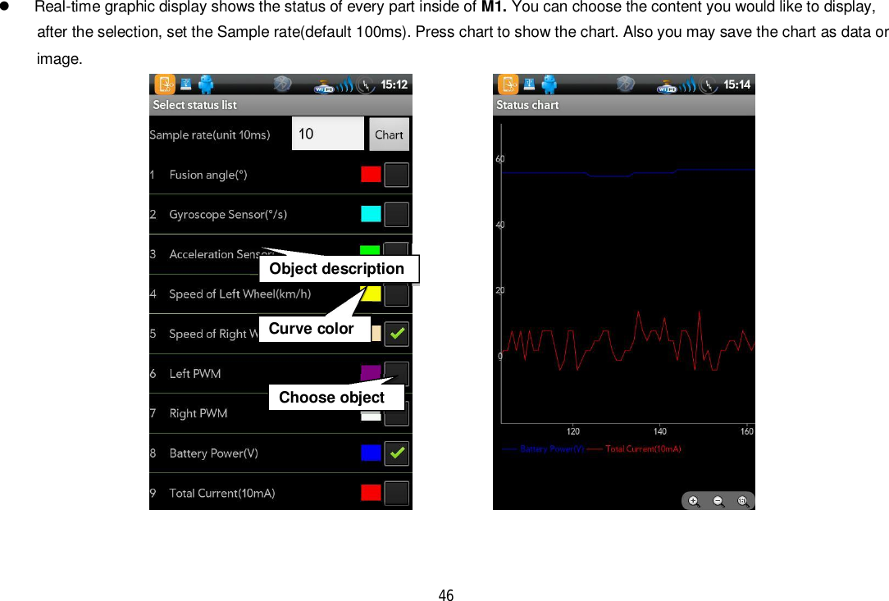Tap the Android robot icon in right phone status bar
Image resolution: width=889 pixels, height=601 pixels.
[549, 84]
